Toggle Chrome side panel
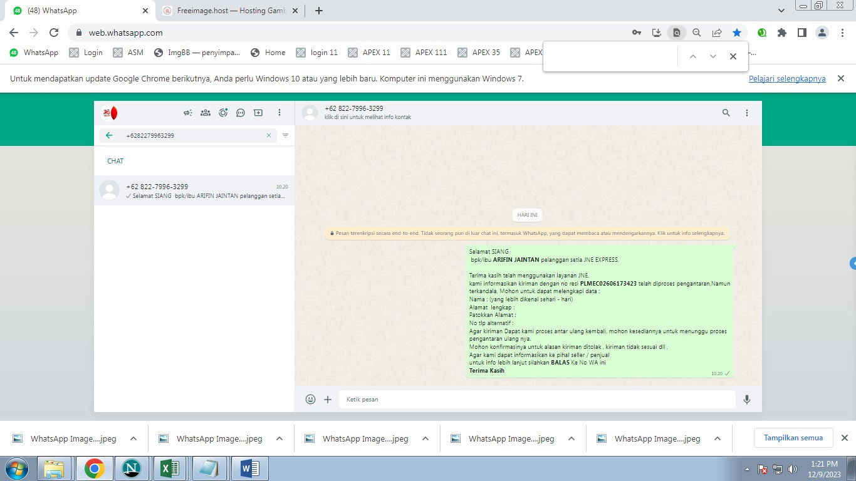This screenshot has width=856, height=481. 801,33
